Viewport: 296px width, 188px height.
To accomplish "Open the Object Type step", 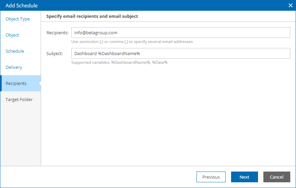I will coord(17,19).
